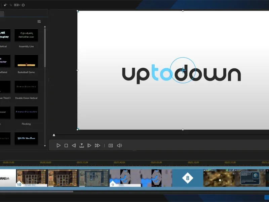The width and height of the screenshot is (269, 202).
Task: Step to next frame
Action: (89, 145)
